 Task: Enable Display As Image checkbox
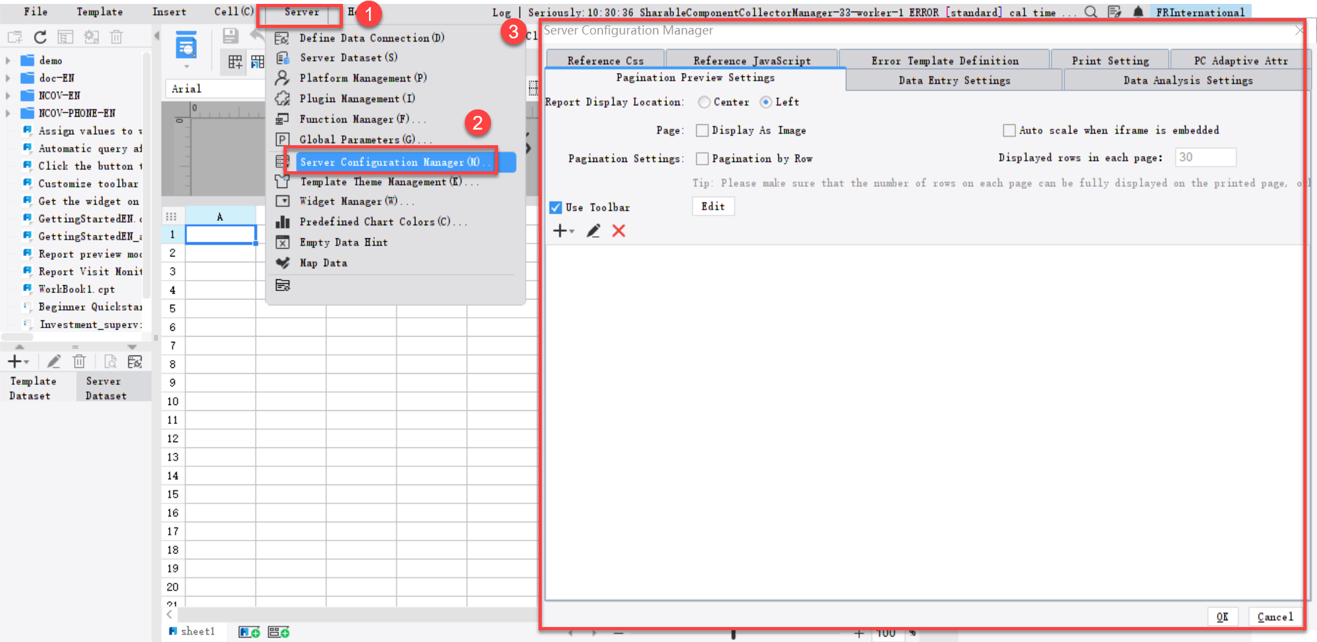pyautogui.click(x=702, y=131)
